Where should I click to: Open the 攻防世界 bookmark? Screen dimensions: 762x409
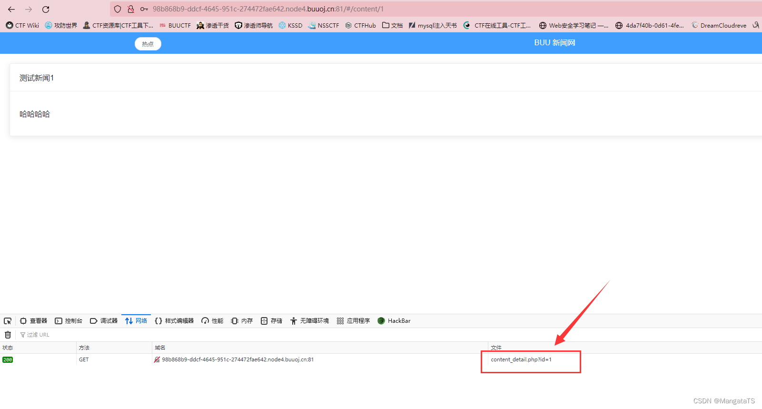coord(61,25)
